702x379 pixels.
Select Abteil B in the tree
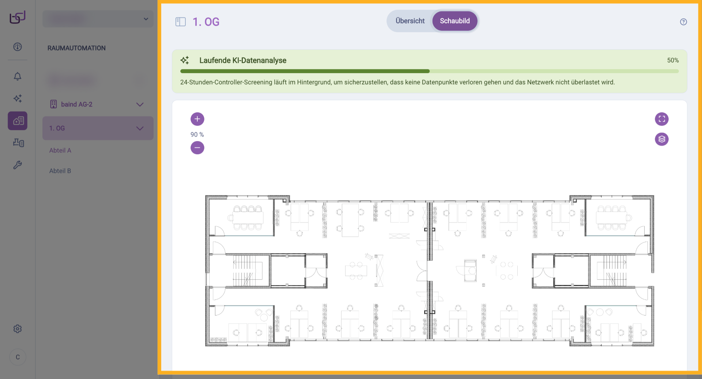60,171
